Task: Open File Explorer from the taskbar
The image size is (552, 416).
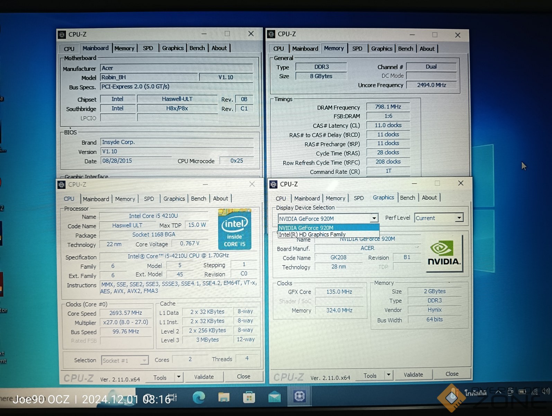Action: click(x=224, y=397)
